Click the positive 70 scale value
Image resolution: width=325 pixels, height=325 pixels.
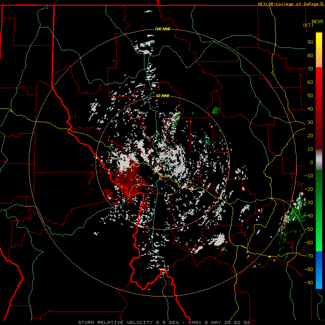(x=310, y=69)
